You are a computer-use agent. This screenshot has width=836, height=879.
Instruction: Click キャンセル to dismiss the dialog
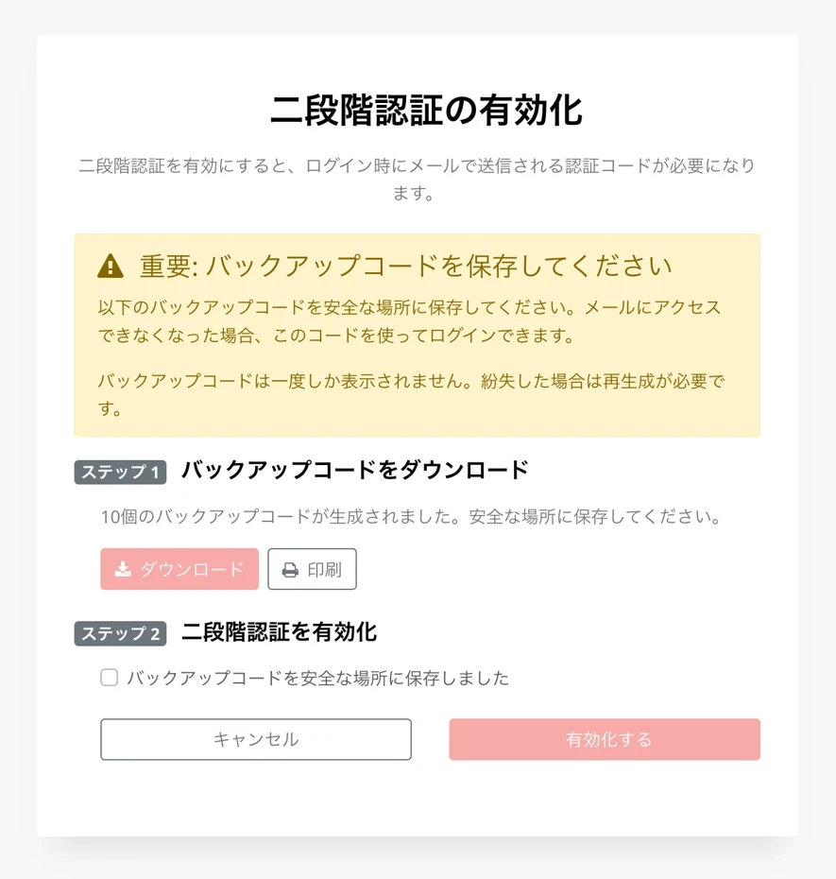pos(255,739)
